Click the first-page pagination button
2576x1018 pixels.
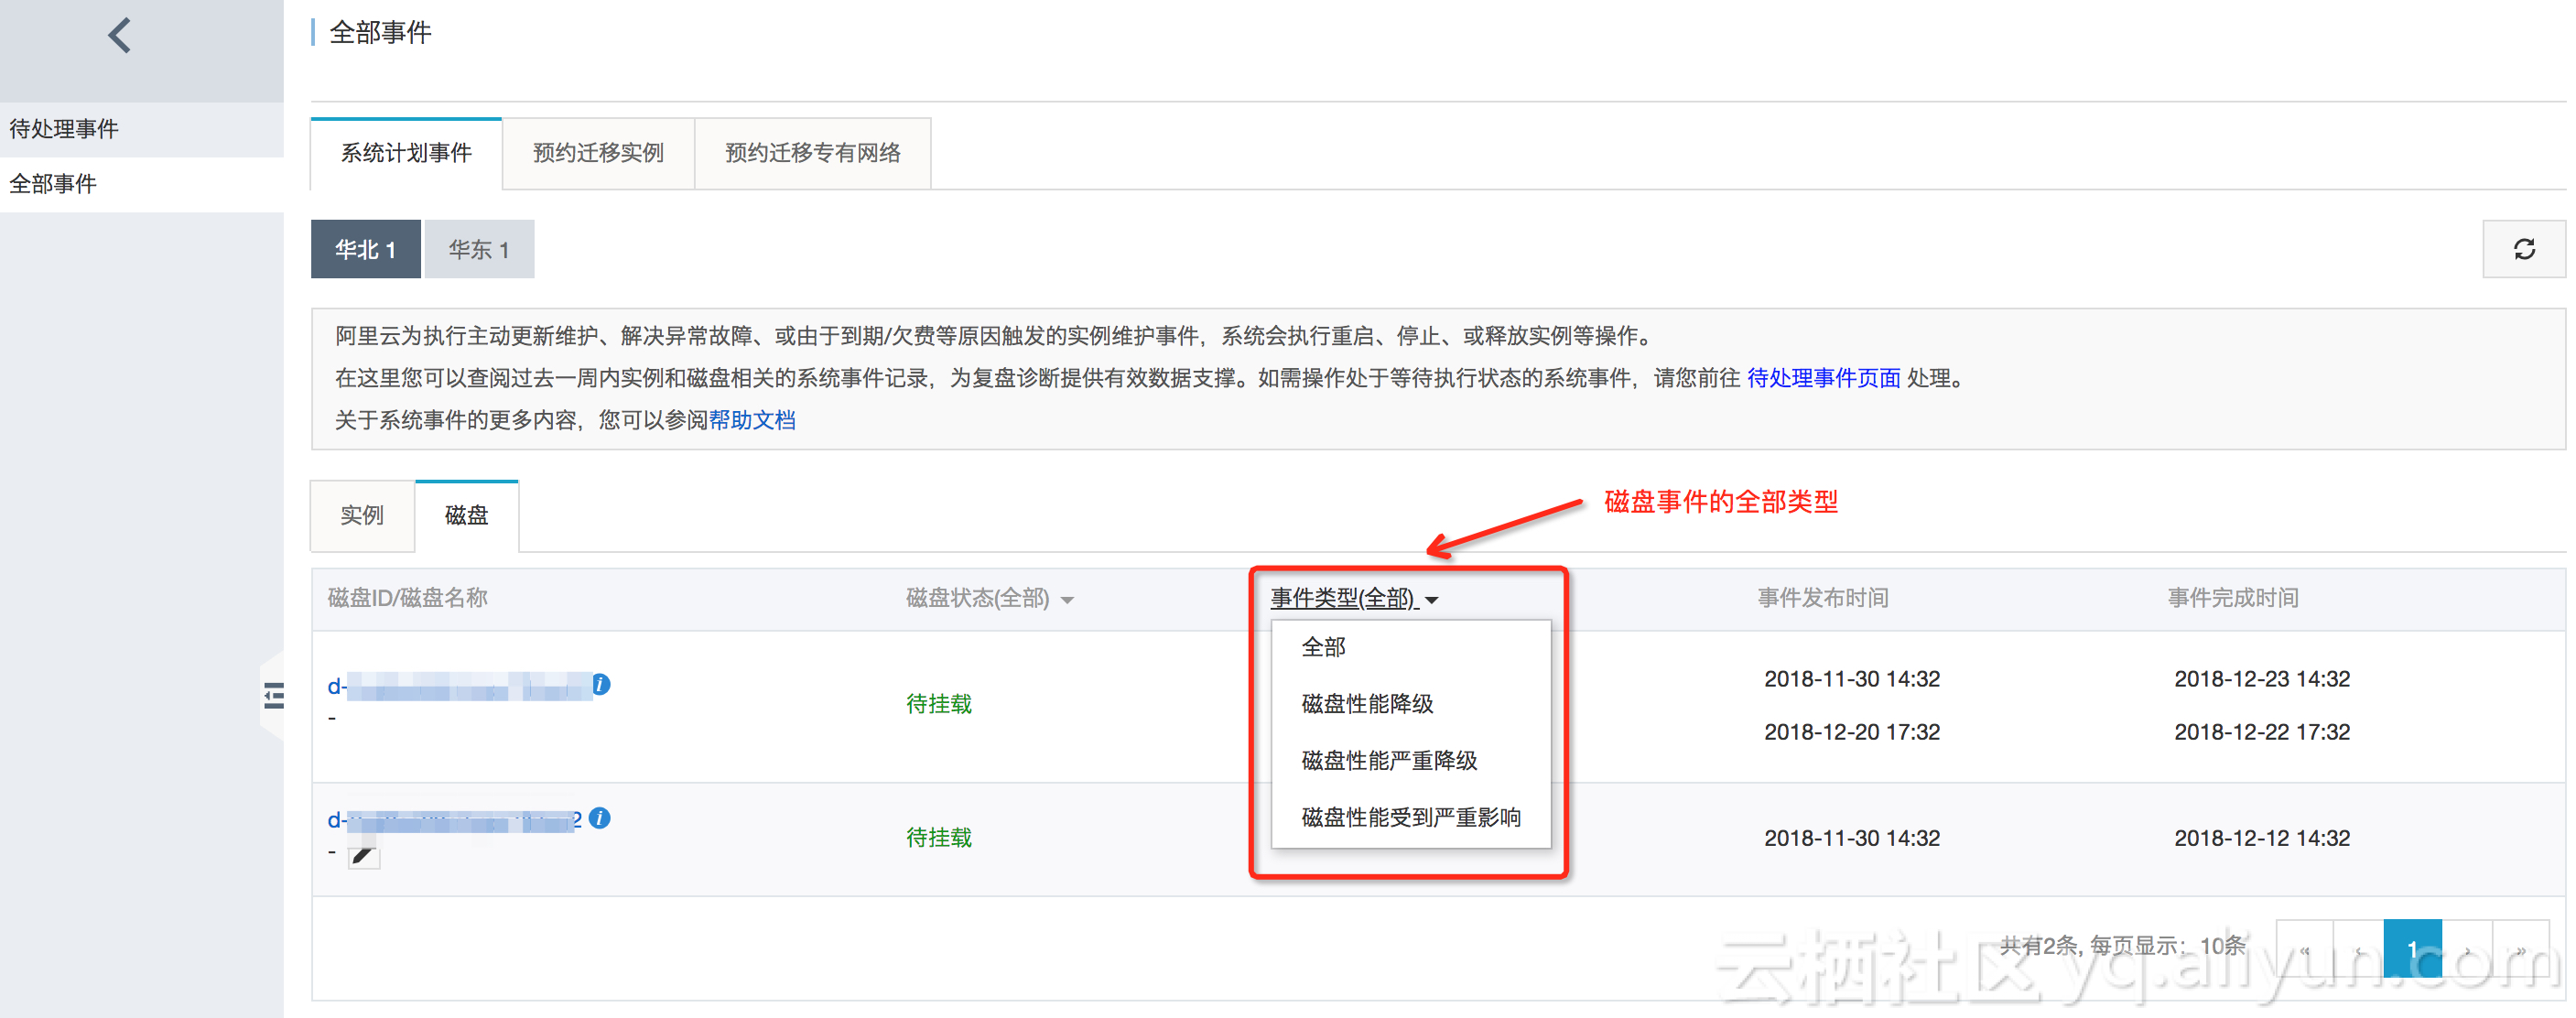(x=2305, y=948)
